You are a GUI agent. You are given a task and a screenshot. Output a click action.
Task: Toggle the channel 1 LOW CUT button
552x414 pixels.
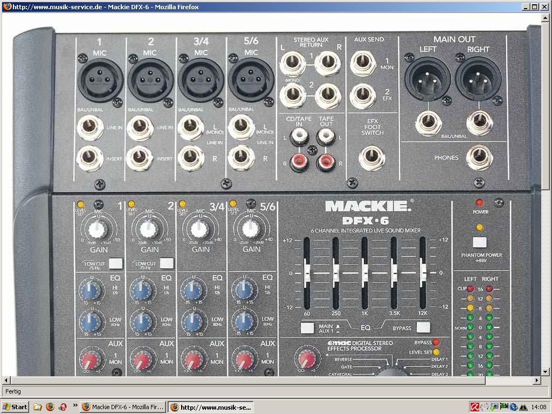(116, 263)
